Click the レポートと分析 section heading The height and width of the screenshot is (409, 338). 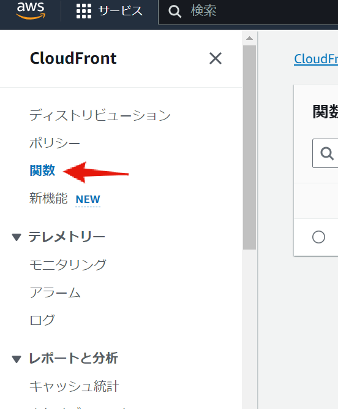tap(73, 358)
